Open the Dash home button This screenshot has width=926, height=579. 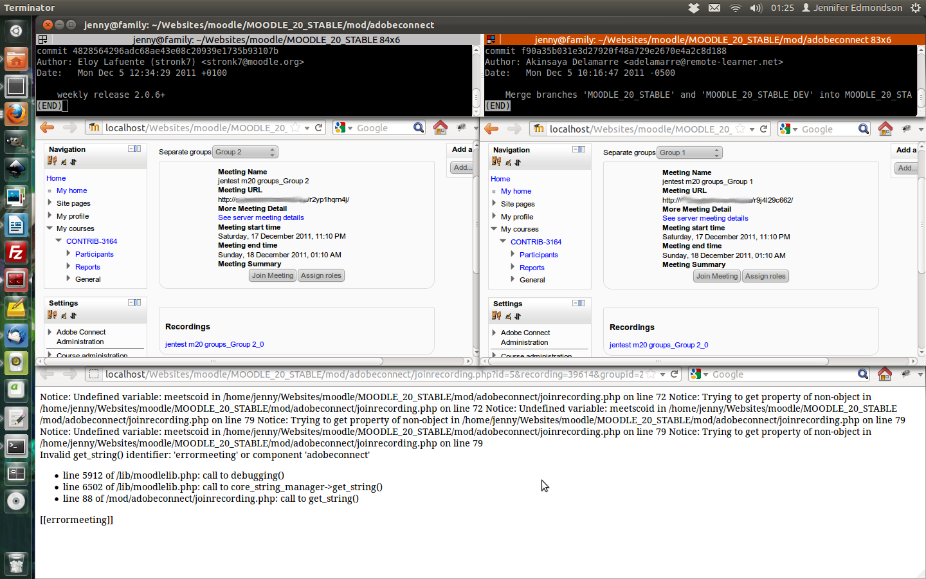tap(16, 30)
